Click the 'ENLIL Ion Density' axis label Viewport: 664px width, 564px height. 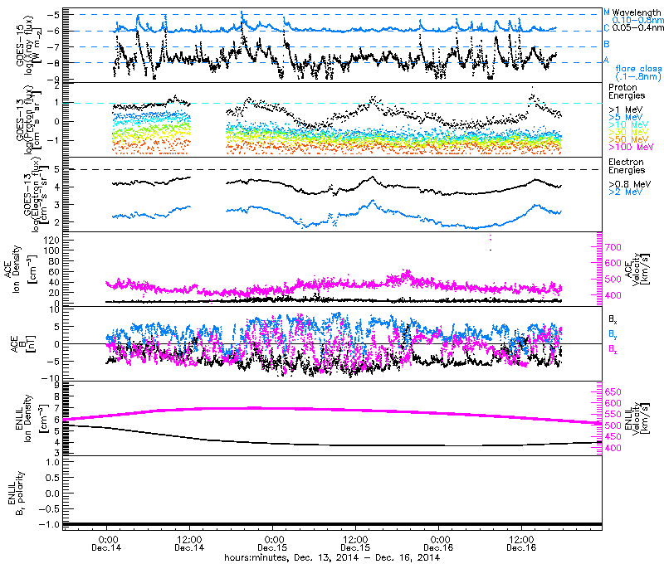pos(23,418)
